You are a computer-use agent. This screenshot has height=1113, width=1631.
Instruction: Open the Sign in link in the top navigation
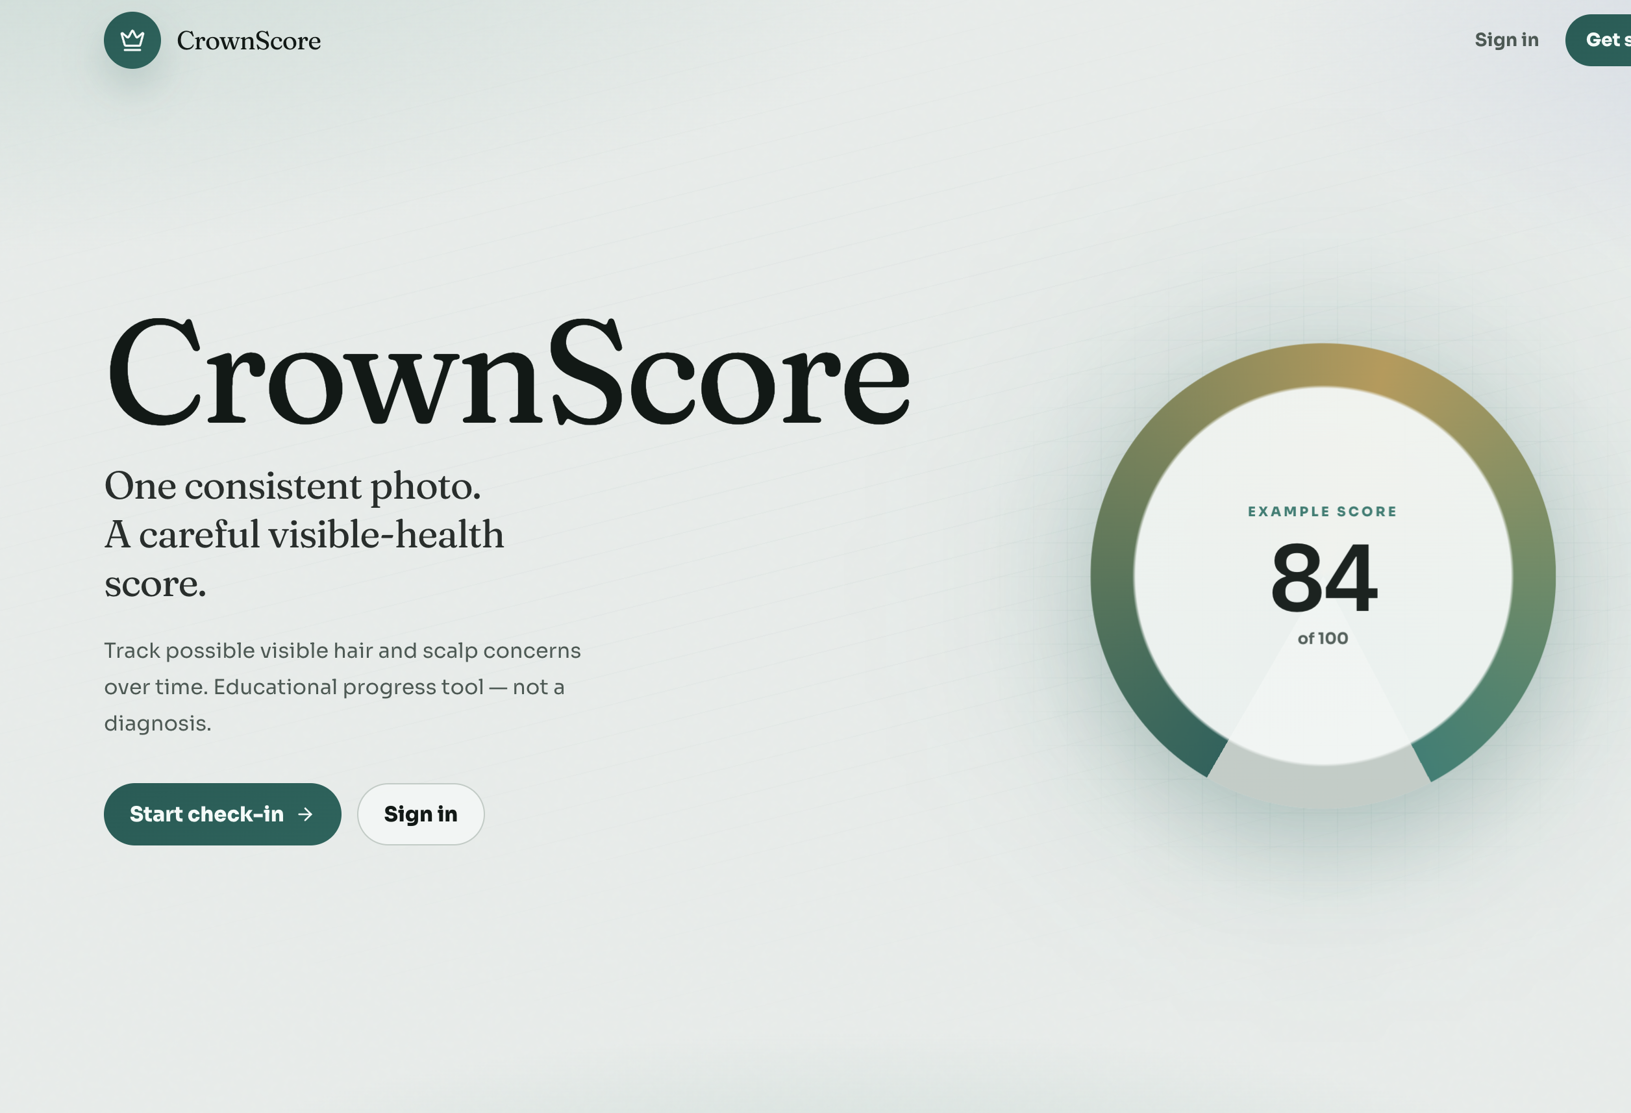(x=1506, y=40)
